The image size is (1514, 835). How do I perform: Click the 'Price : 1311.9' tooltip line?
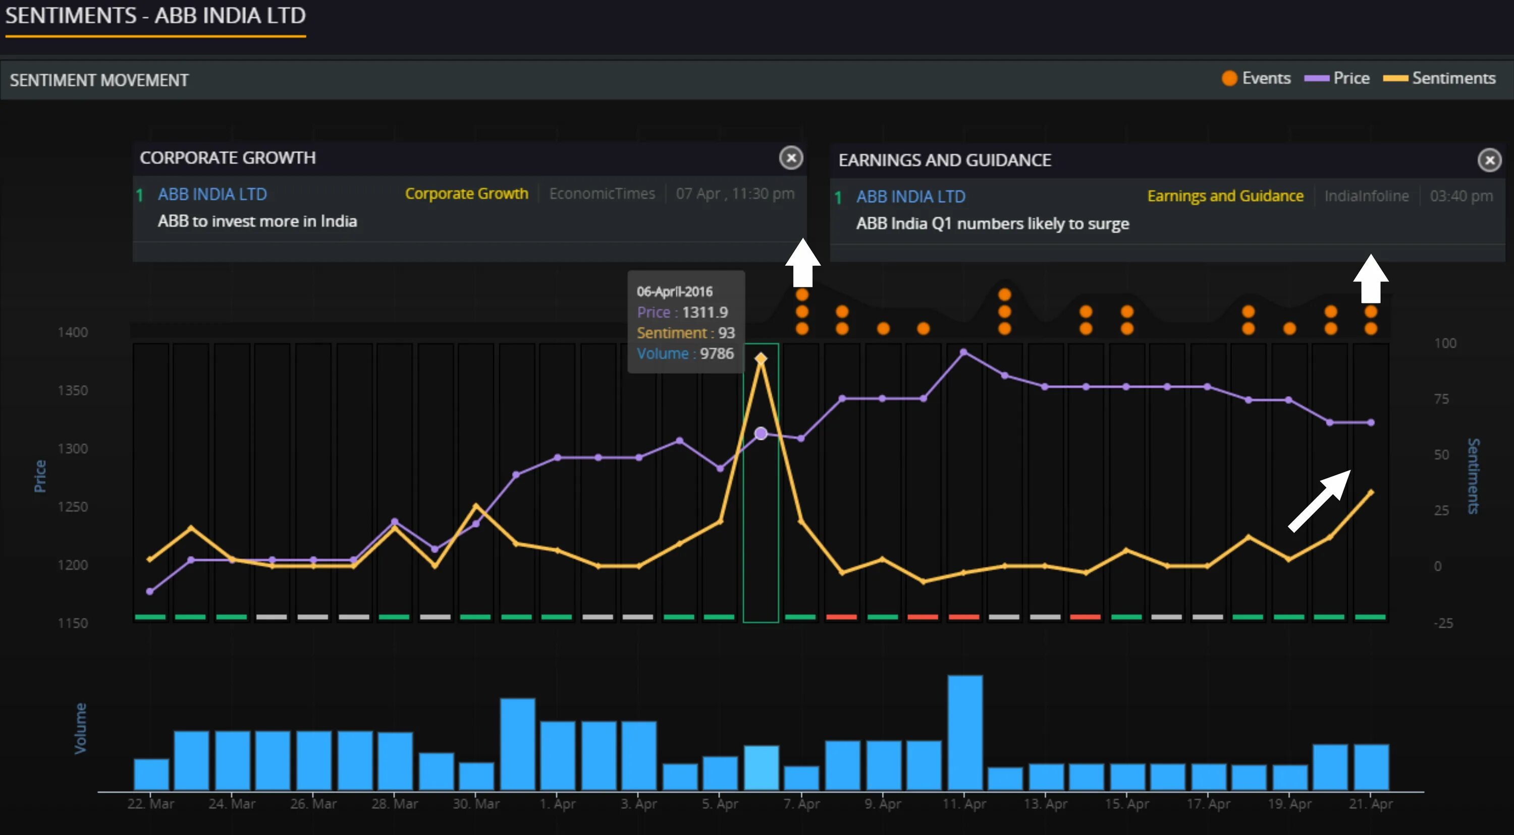682,313
